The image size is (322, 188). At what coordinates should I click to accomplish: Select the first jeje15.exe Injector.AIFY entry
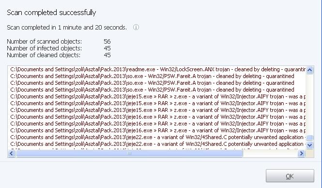(x=158, y=96)
